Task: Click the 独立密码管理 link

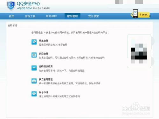Action: 46,79
